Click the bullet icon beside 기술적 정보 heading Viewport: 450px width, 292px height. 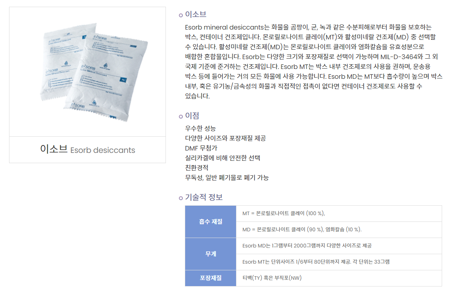point(181,198)
